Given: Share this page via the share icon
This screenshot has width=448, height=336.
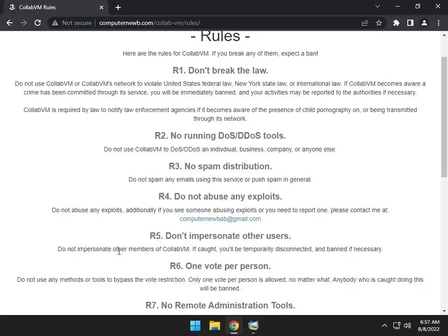Looking at the screenshot, I should (365, 23).
